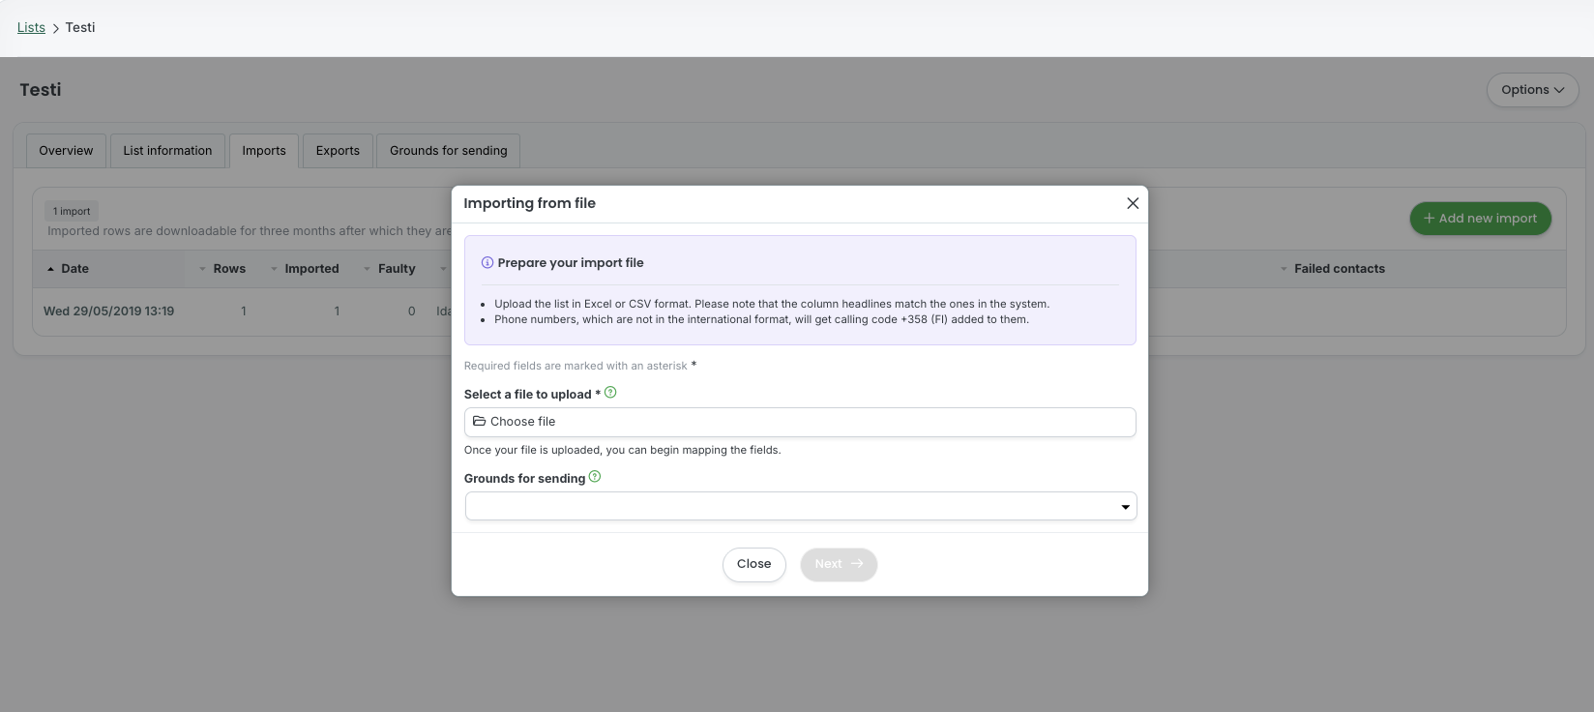Click the Close button in dialog

coord(754,565)
